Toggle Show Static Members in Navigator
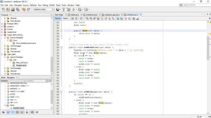Viewport: 211px width, 118px height. point(13,112)
